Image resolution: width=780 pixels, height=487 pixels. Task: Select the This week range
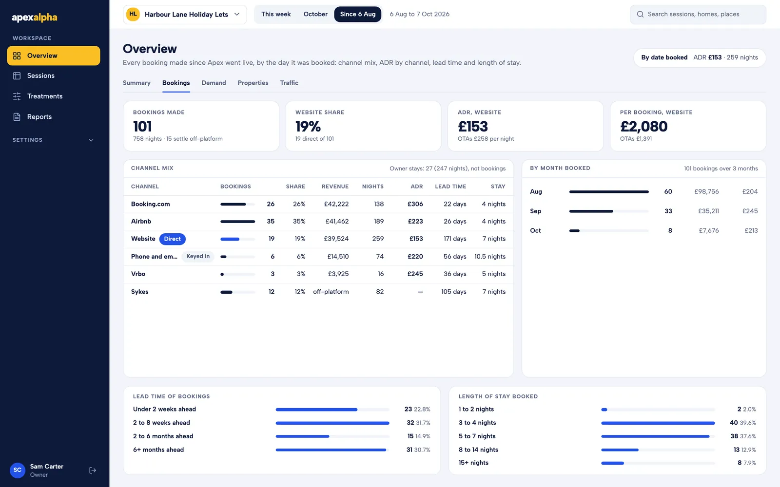point(276,14)
